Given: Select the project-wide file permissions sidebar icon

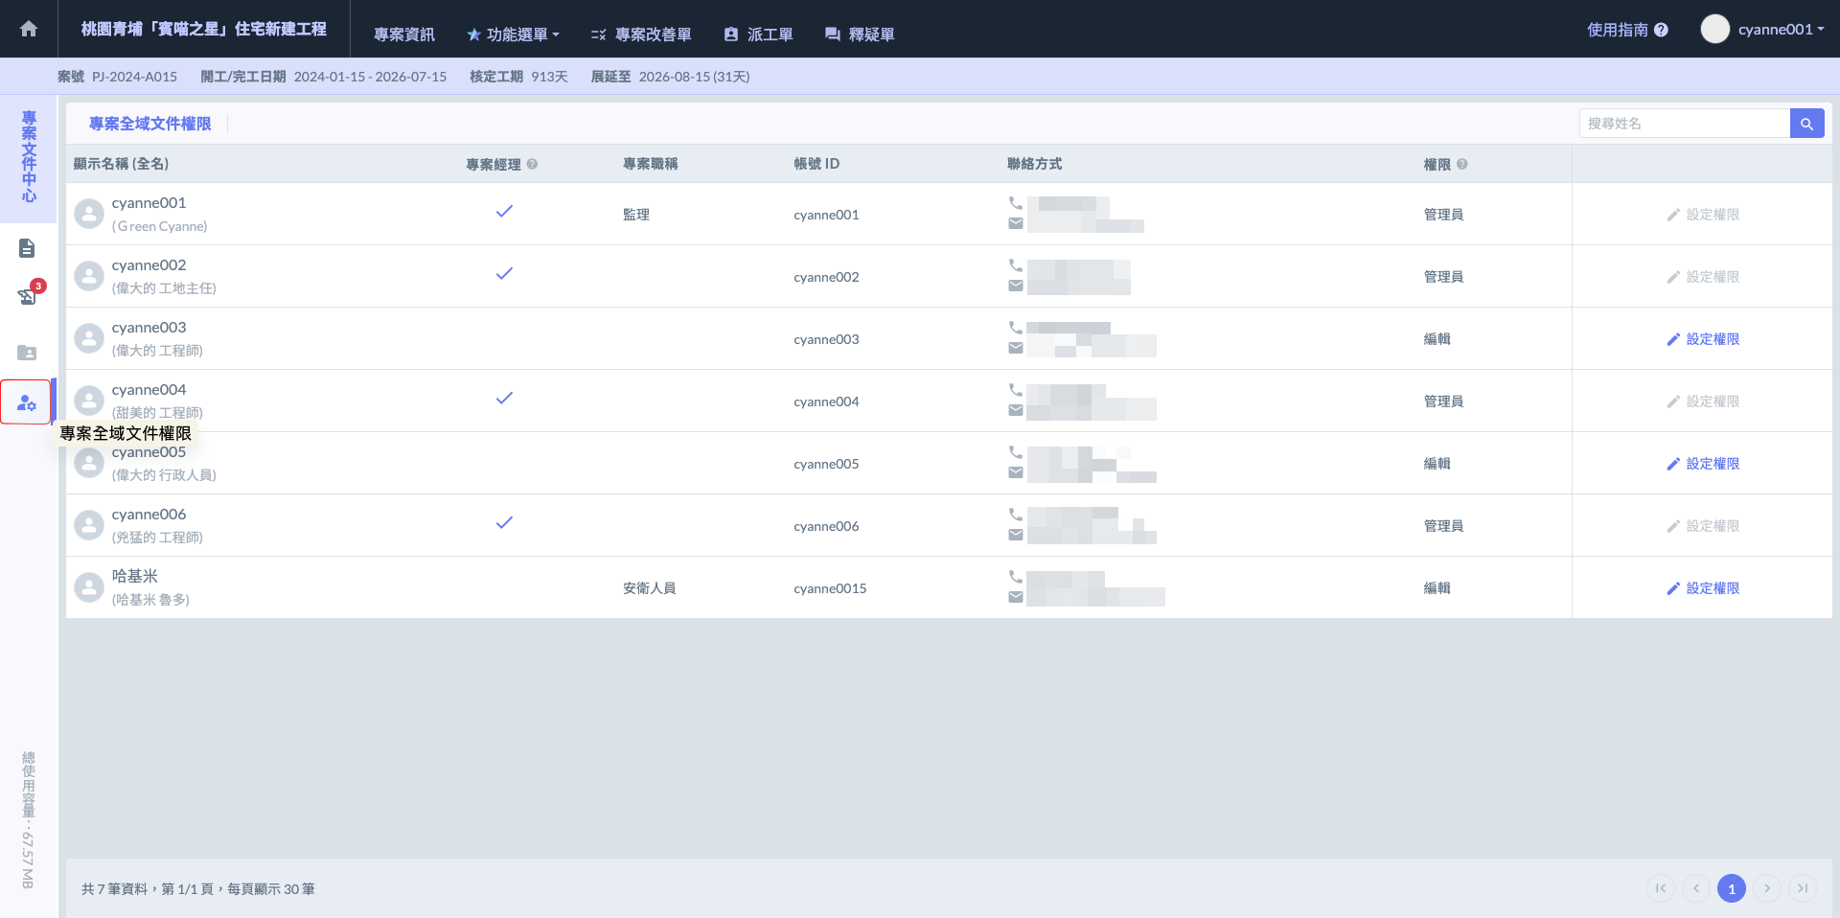Looking at the screenshot, I should click(26, 402).
